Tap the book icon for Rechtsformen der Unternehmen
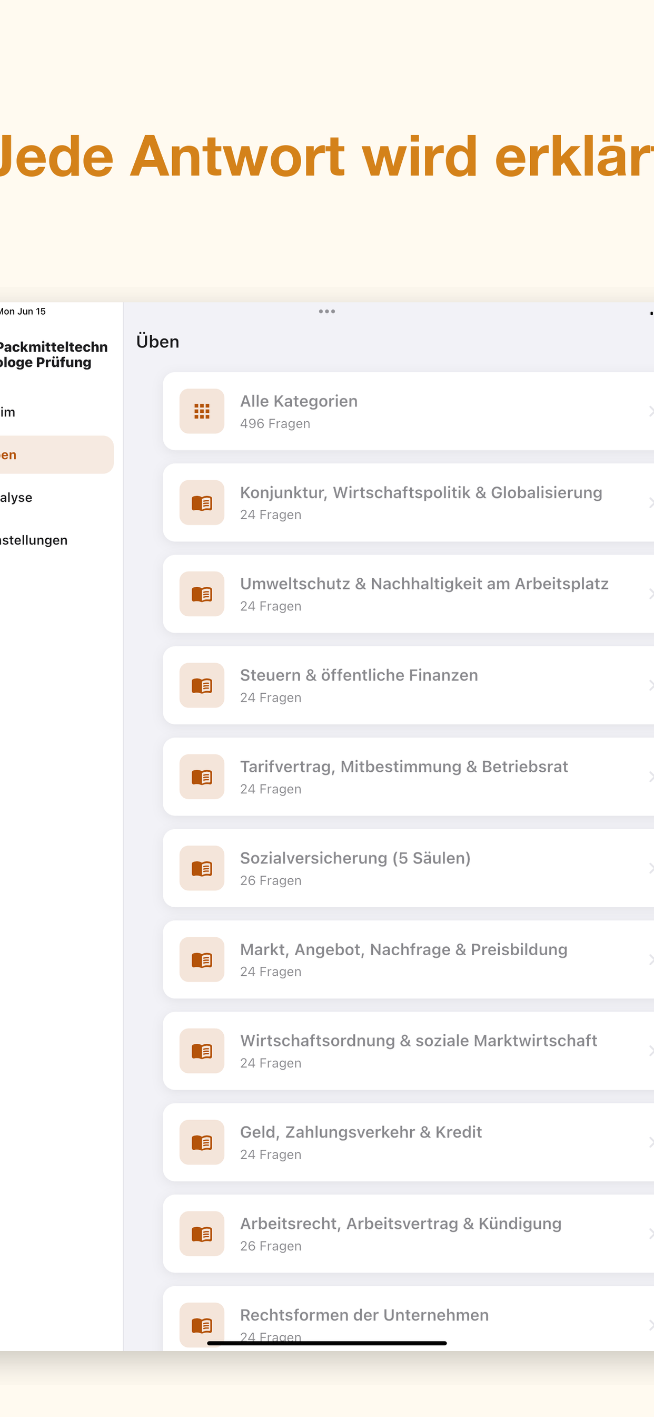Image resolution: width=654 pixels, height=1417 pixels. (x=202, y=1325)
